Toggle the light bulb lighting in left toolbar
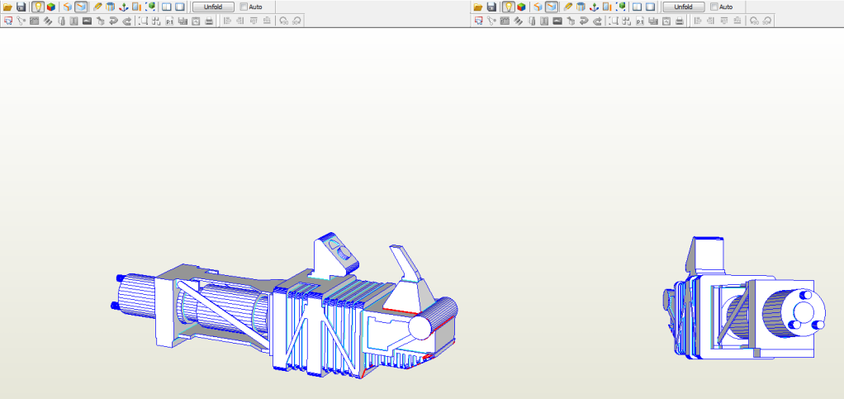This screenshot has height=399, width=844. tap(37, 7)
